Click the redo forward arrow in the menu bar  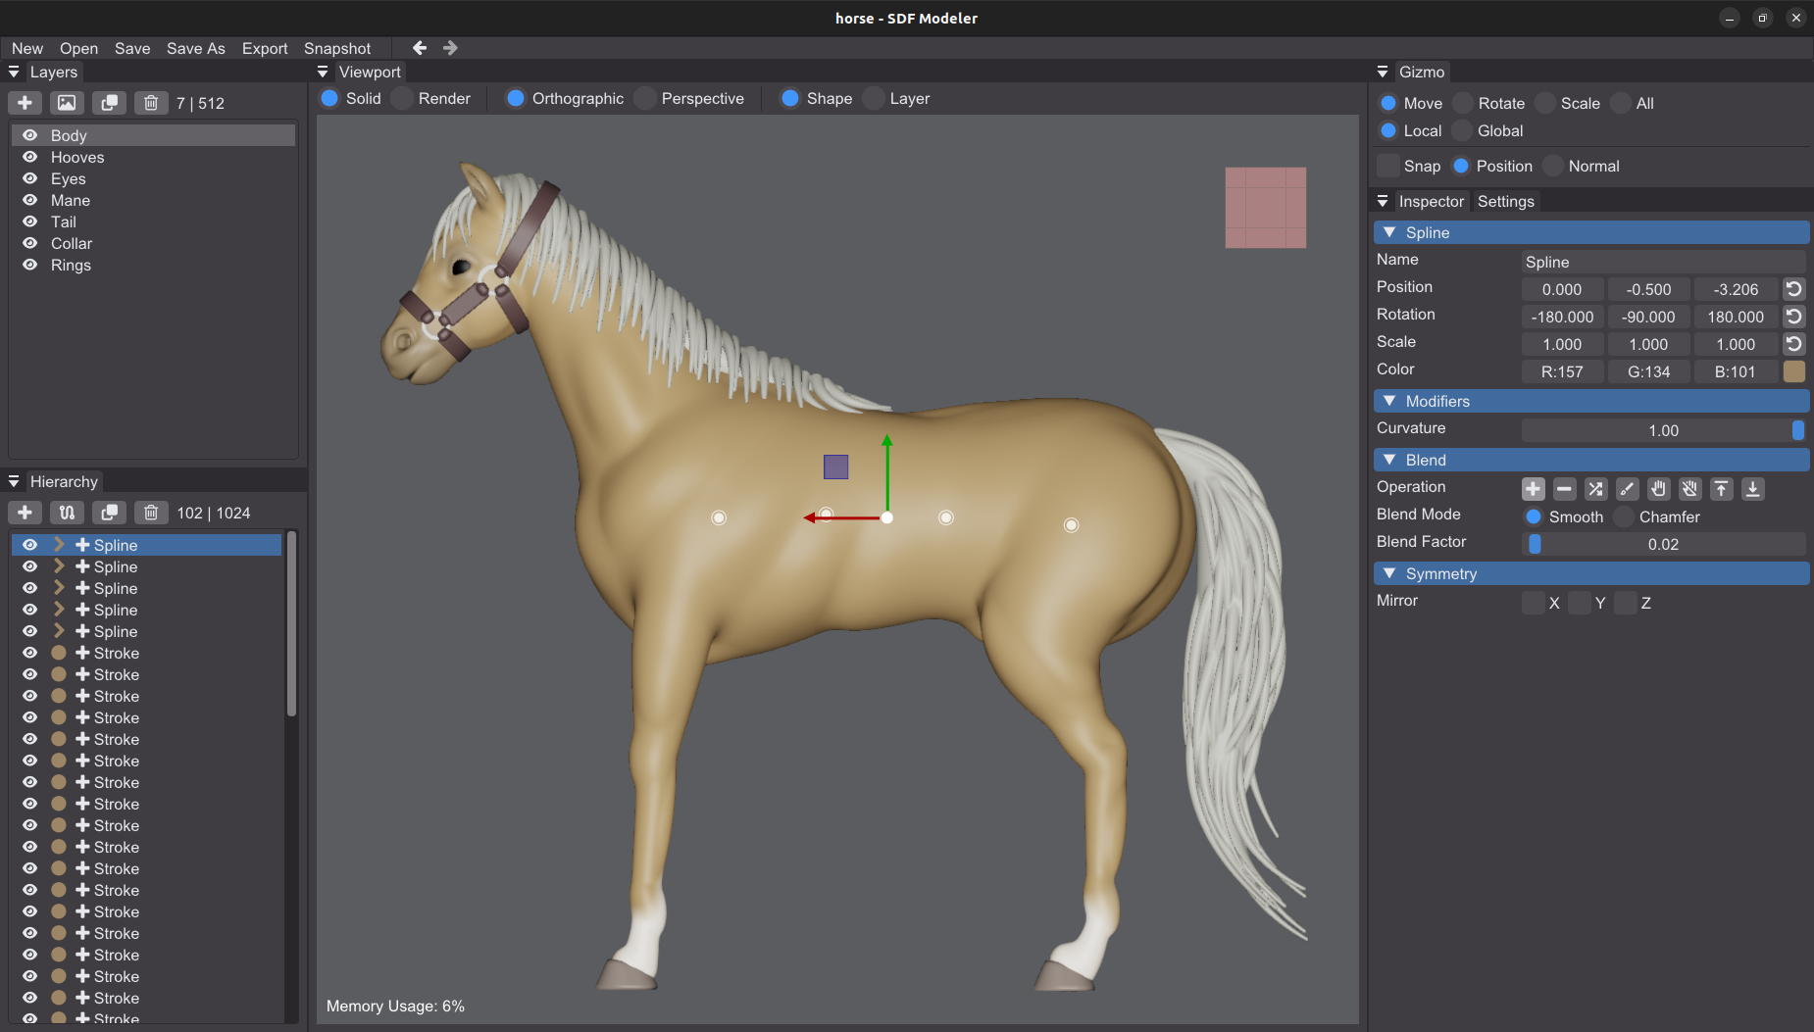click(x=450, y=48)
